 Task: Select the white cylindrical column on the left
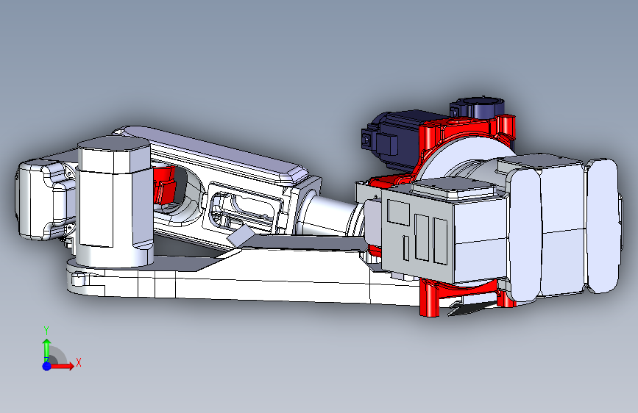(115, 202)
